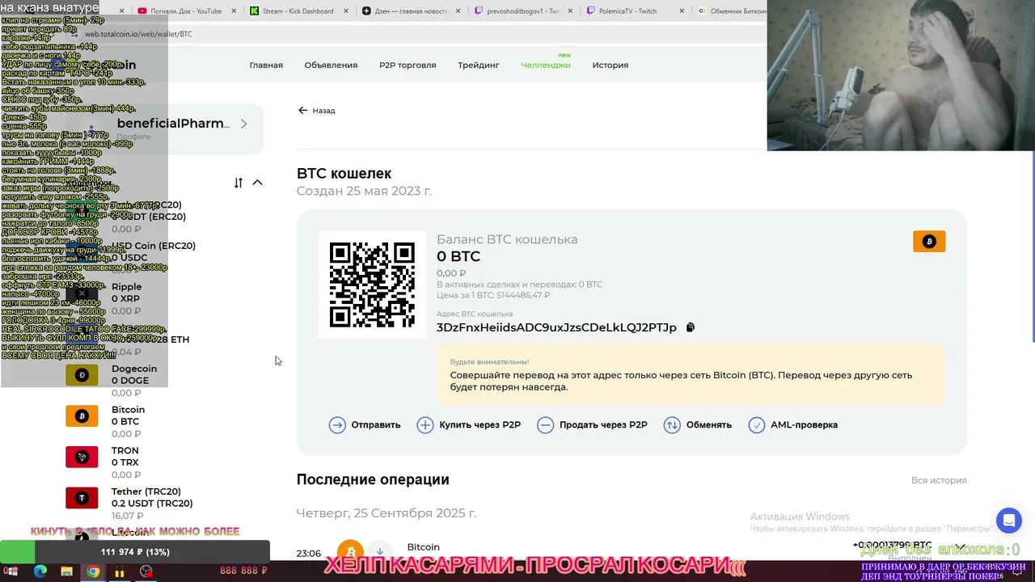Click the Обменять label
1035x582 pixels.
[x=709, y=425]
